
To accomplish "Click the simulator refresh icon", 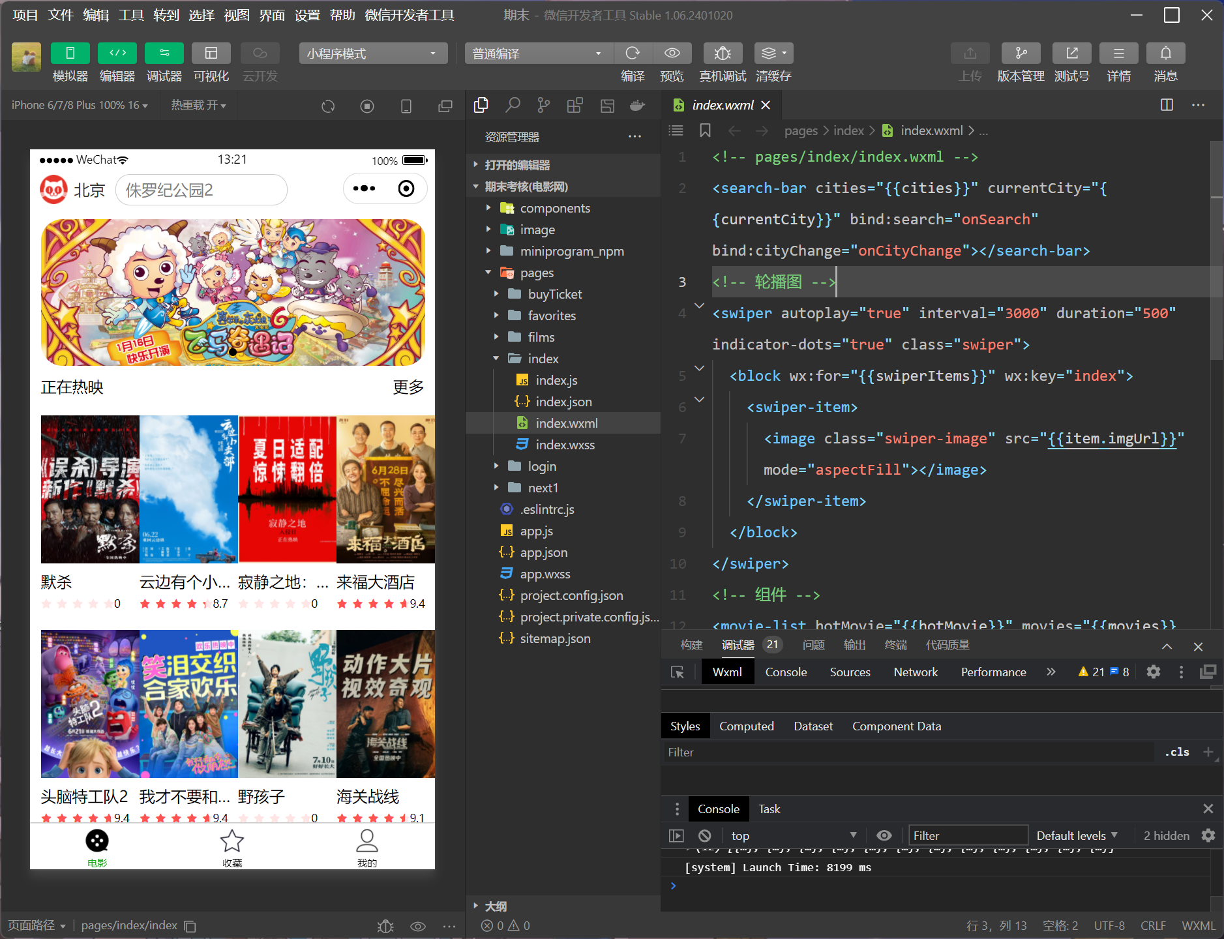I will pyautogui.click(x=328, y=106).
